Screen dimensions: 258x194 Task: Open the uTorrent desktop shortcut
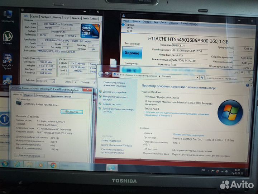[x=8, y=38]
